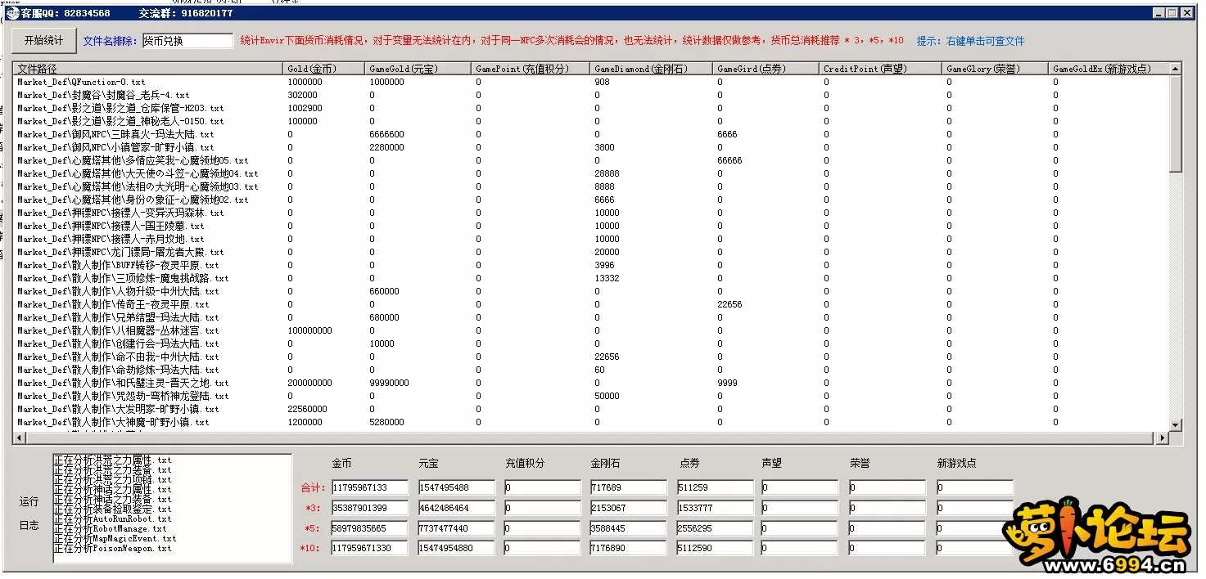The width and height of the screenshot is (1206, 579).
Task: Click the 开始统计 button
Action: (43, 41)
